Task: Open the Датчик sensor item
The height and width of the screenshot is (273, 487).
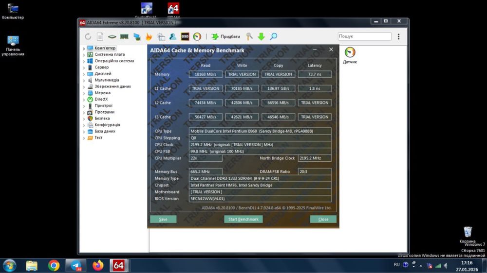Action: [350, 55]
